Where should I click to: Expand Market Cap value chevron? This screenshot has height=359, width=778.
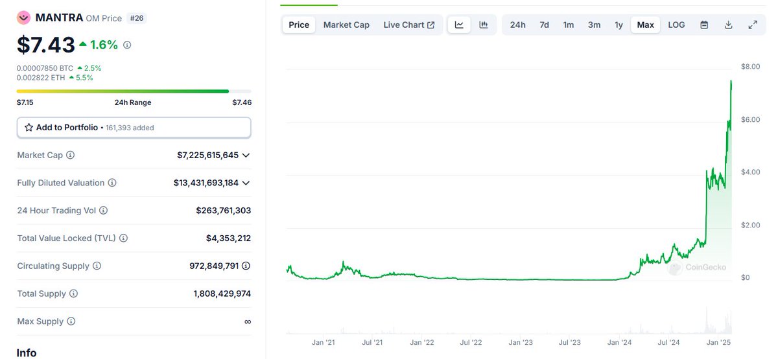pos(246,156)
